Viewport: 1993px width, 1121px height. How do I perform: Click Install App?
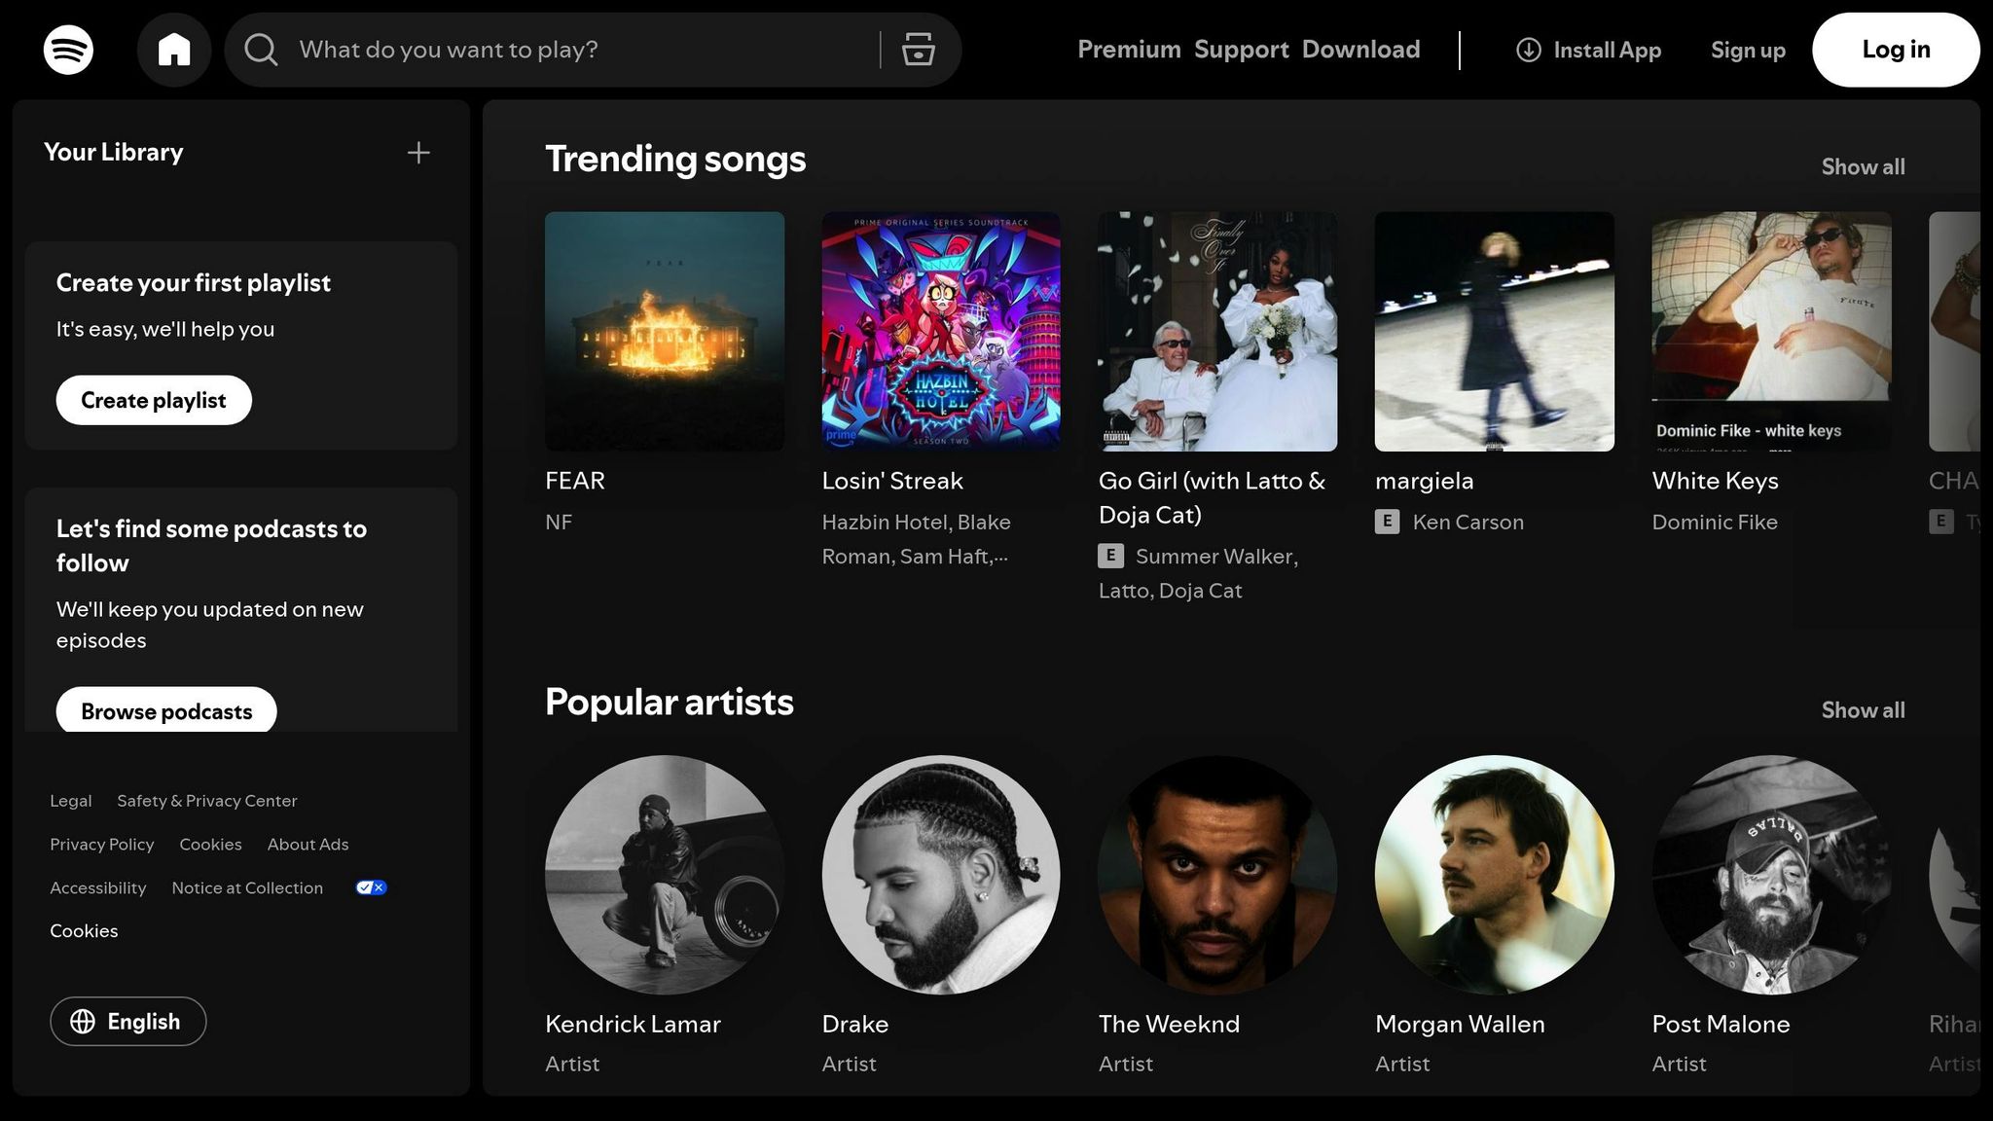[1589, 50]
